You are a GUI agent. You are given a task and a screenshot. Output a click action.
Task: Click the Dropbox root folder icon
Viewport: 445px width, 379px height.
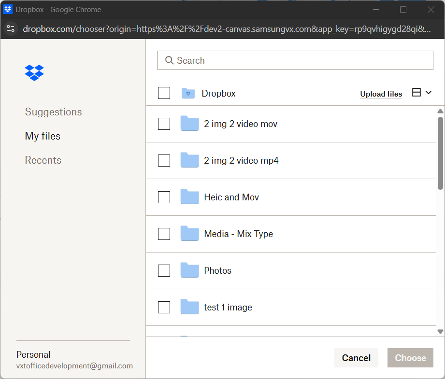(188, 93)
